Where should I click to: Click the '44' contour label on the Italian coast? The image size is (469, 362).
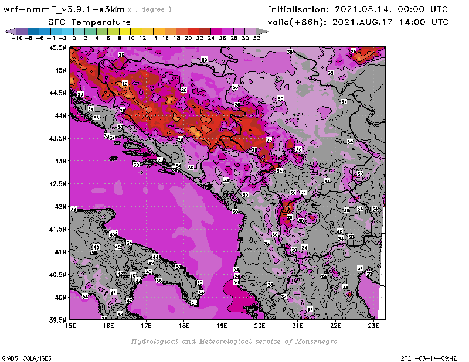(155, 257)
